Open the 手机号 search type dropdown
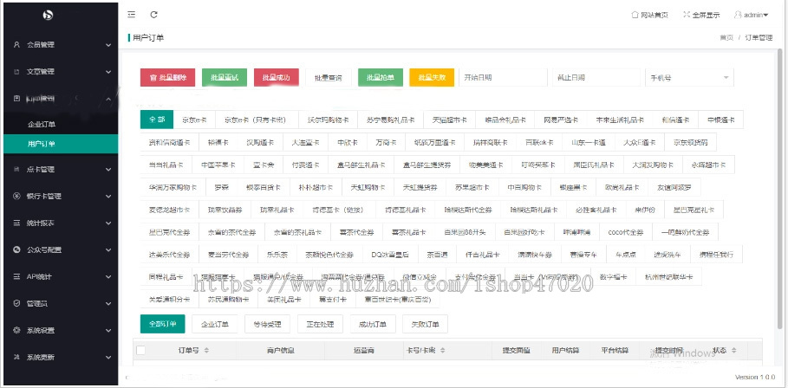The height and width of the screenshot is (388, 788). coord(689,78)
